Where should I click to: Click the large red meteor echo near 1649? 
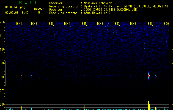point(149,76)
